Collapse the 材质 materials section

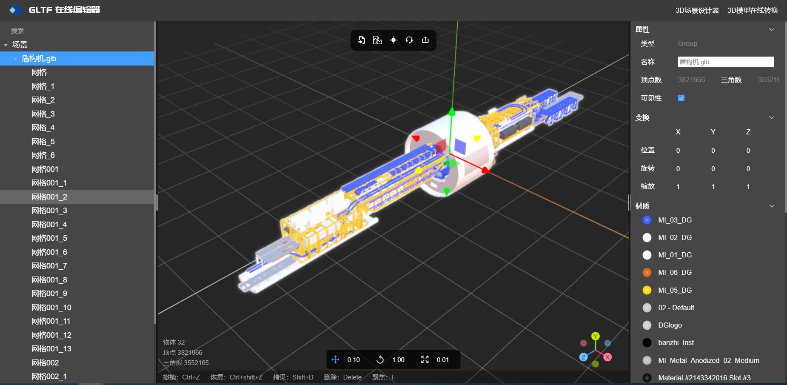click(x=772, y=206)
